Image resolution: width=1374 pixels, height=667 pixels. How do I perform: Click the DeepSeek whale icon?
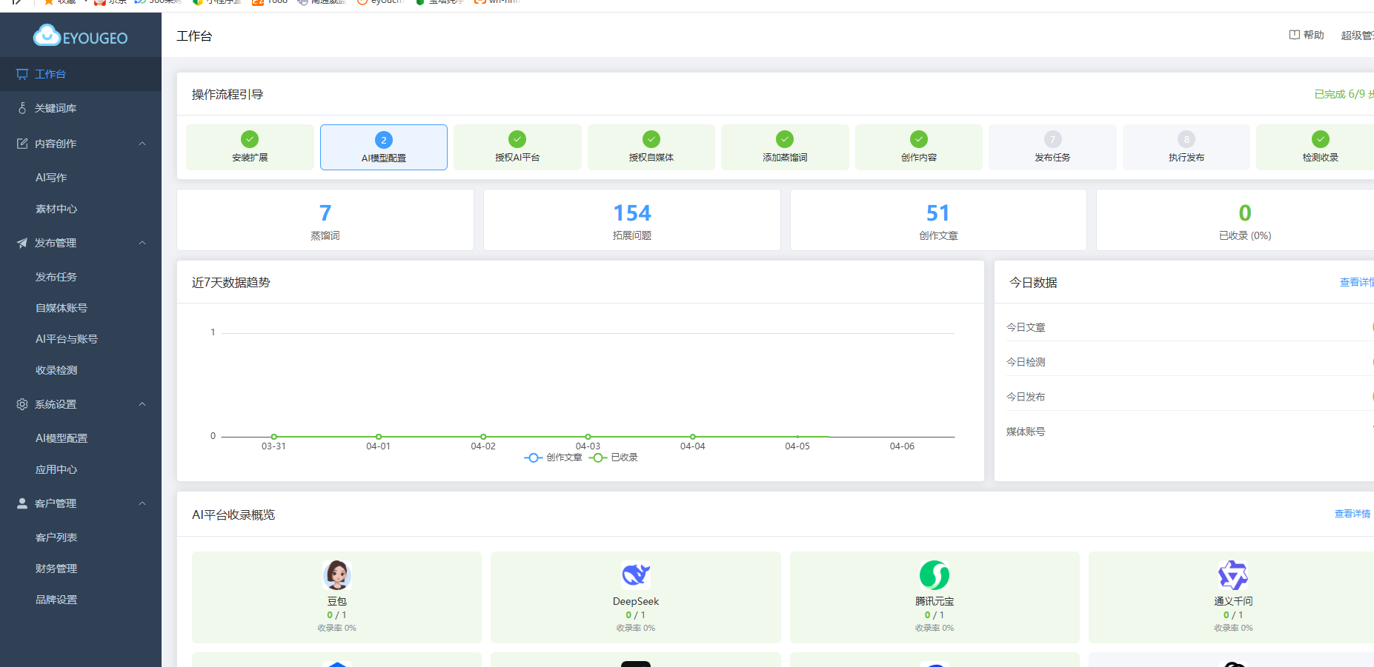[635, 575]
